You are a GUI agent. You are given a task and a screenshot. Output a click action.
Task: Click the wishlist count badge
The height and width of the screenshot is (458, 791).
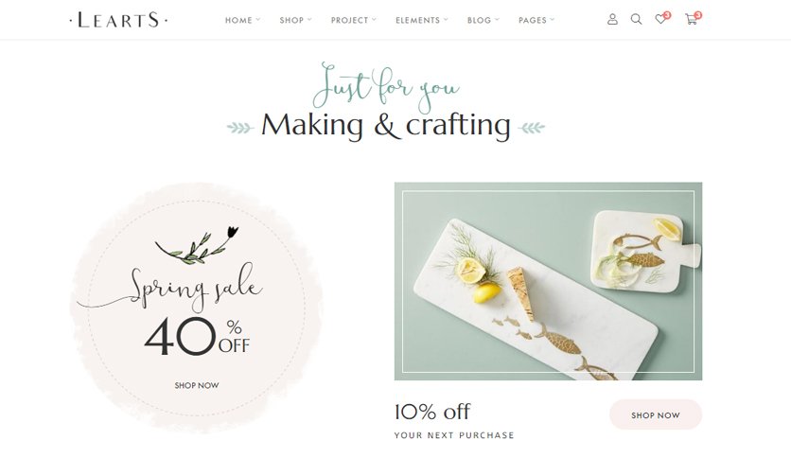coord(667,15)
